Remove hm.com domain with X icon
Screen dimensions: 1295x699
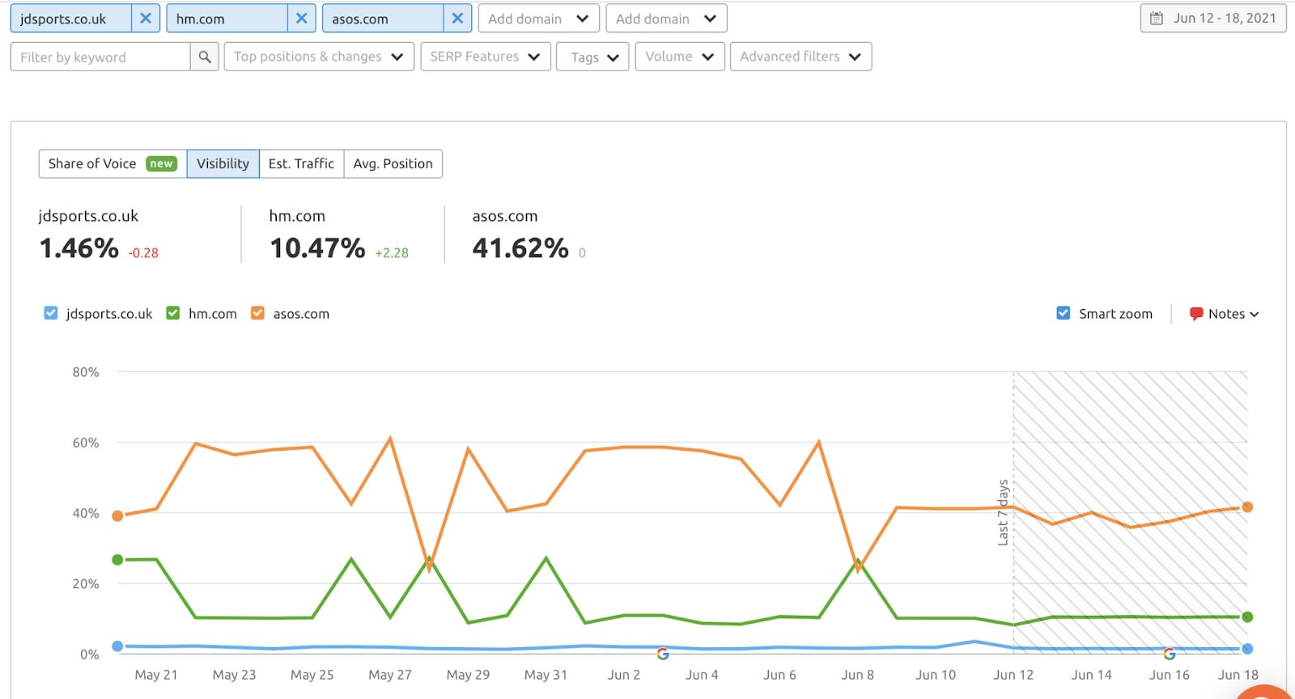[x=302, y=19]
